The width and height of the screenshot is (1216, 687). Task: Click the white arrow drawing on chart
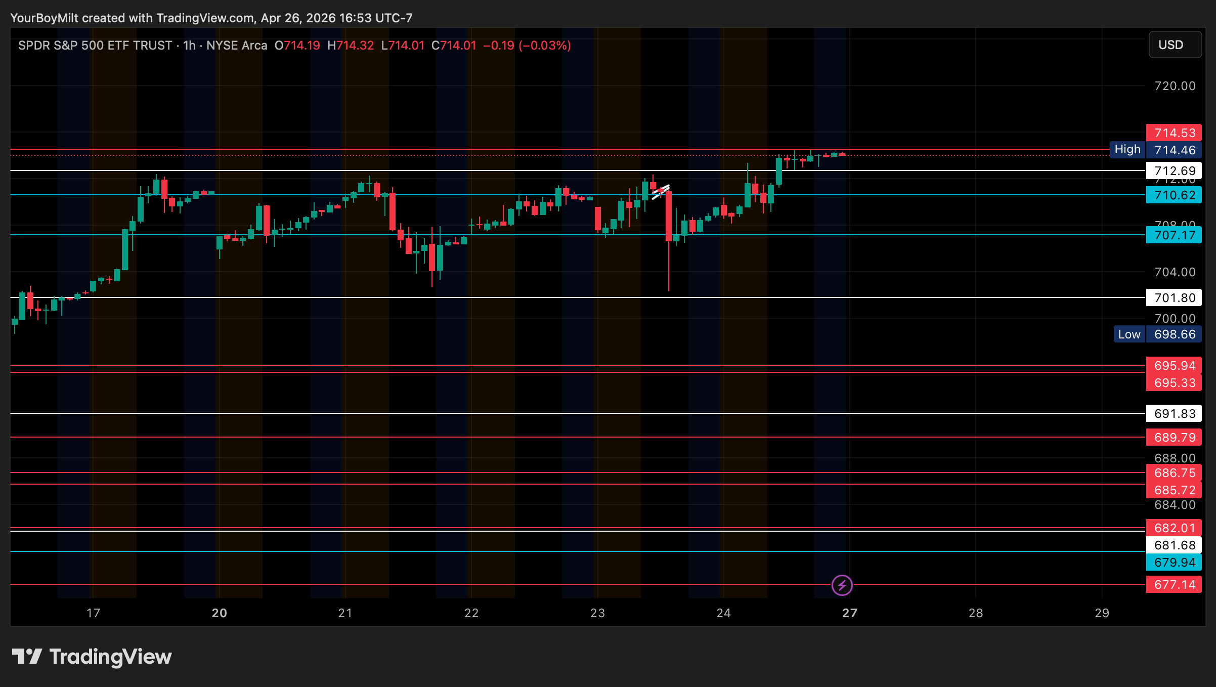pyautogui.click(x=661, y=192)
